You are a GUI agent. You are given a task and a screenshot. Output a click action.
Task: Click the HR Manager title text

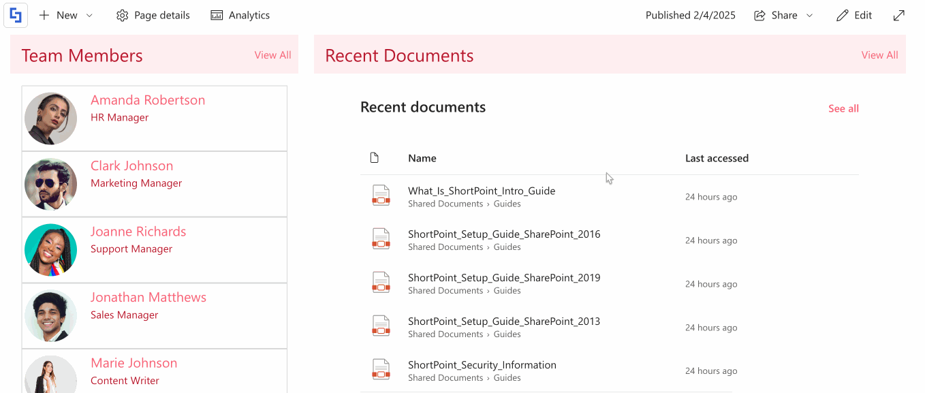tap(119, 117)
